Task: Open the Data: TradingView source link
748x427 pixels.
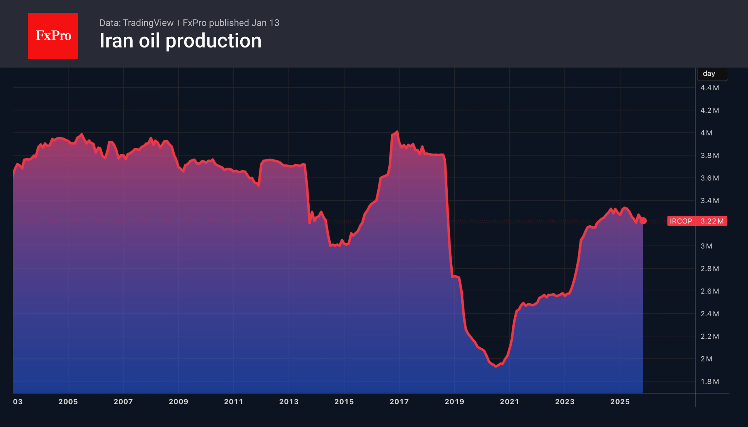Action: click(136, 23)
